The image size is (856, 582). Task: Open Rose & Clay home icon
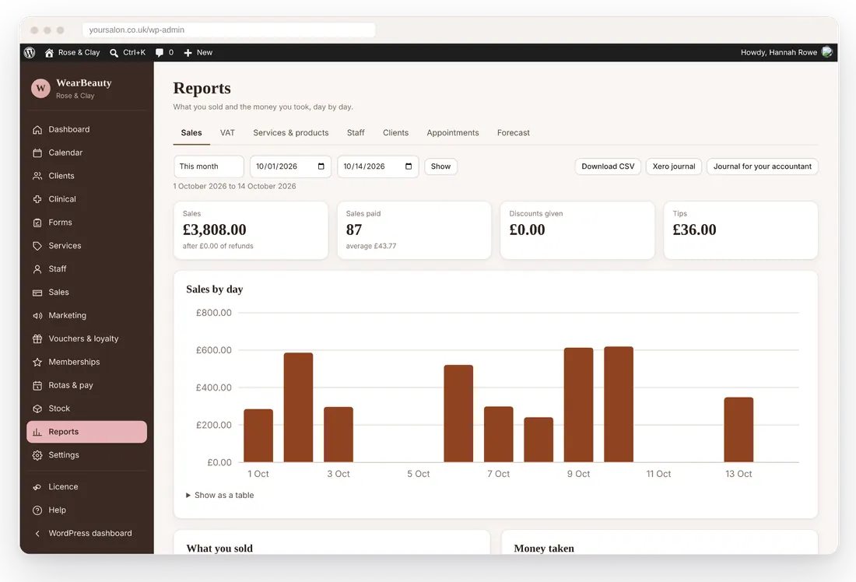[x=49, y=52]
